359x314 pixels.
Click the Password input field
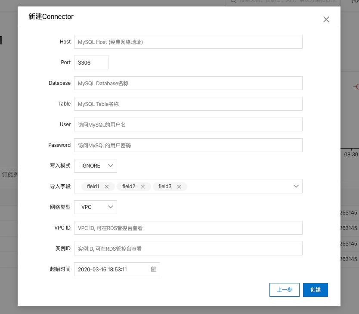(x=188, y=145)
